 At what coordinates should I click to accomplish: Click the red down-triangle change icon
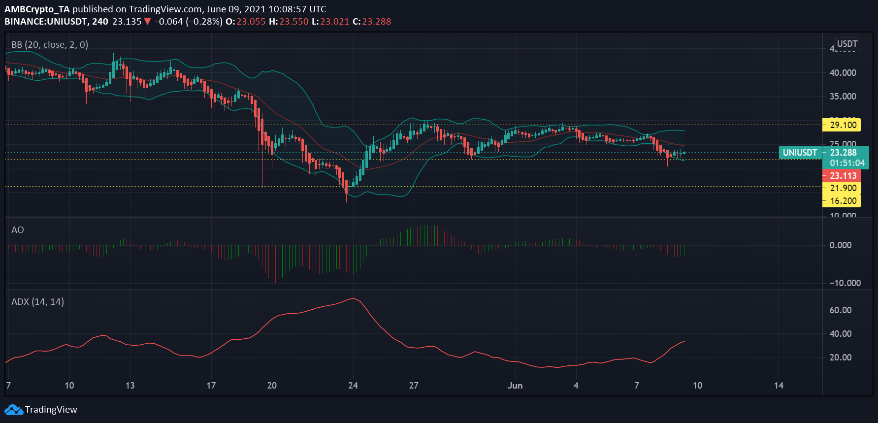click(147, 22)
